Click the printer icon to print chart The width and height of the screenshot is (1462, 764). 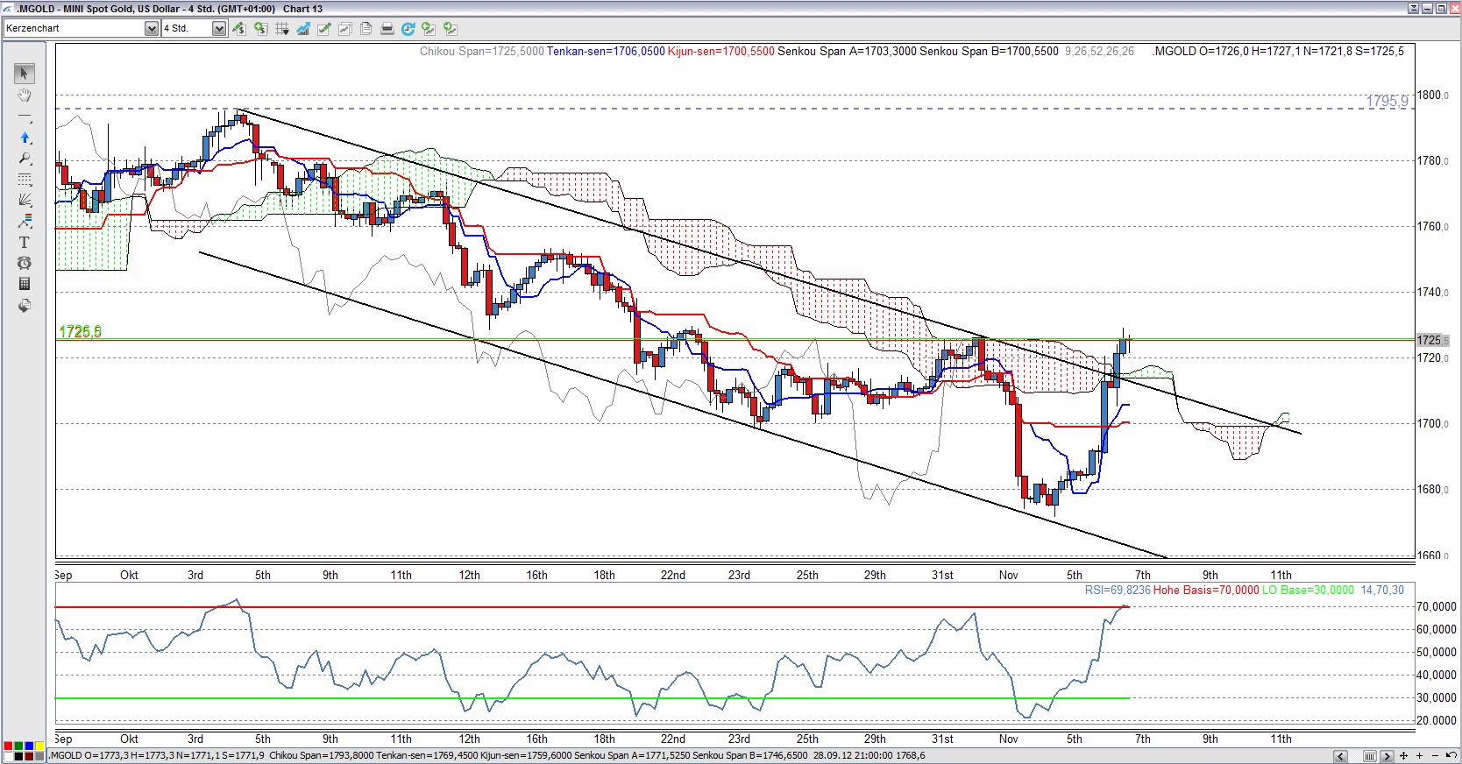[x=387, y=29]
